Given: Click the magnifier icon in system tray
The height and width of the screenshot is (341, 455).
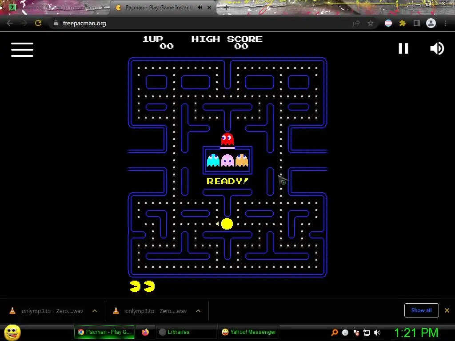Looking at the screenshot, I should click(x=335, y=332).
